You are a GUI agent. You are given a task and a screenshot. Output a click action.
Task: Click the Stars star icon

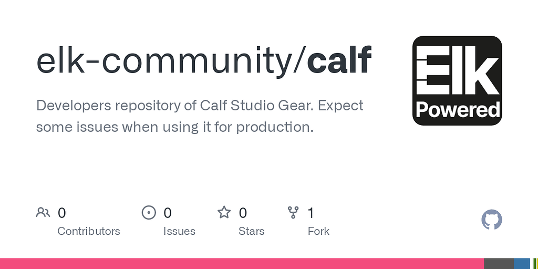click(224, 212)
